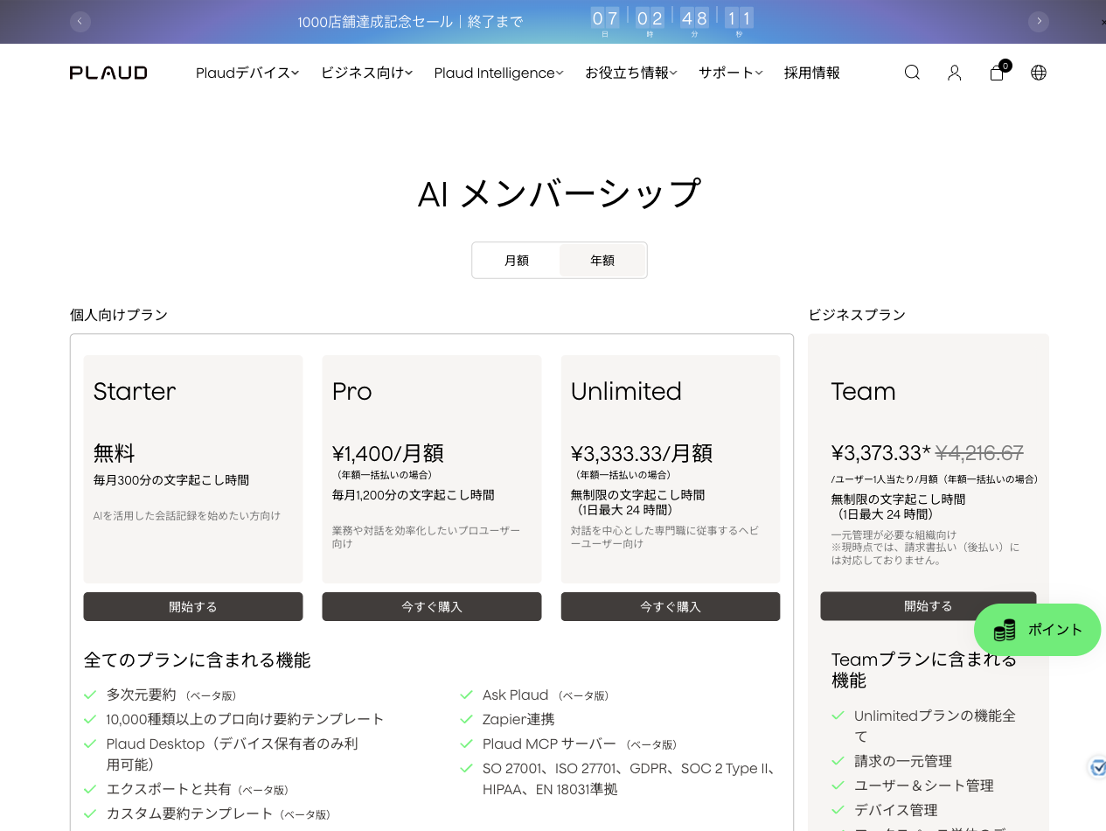Click the Plaud MCP サーバー feature item
1106x831 pixels.
coord(580,744)
